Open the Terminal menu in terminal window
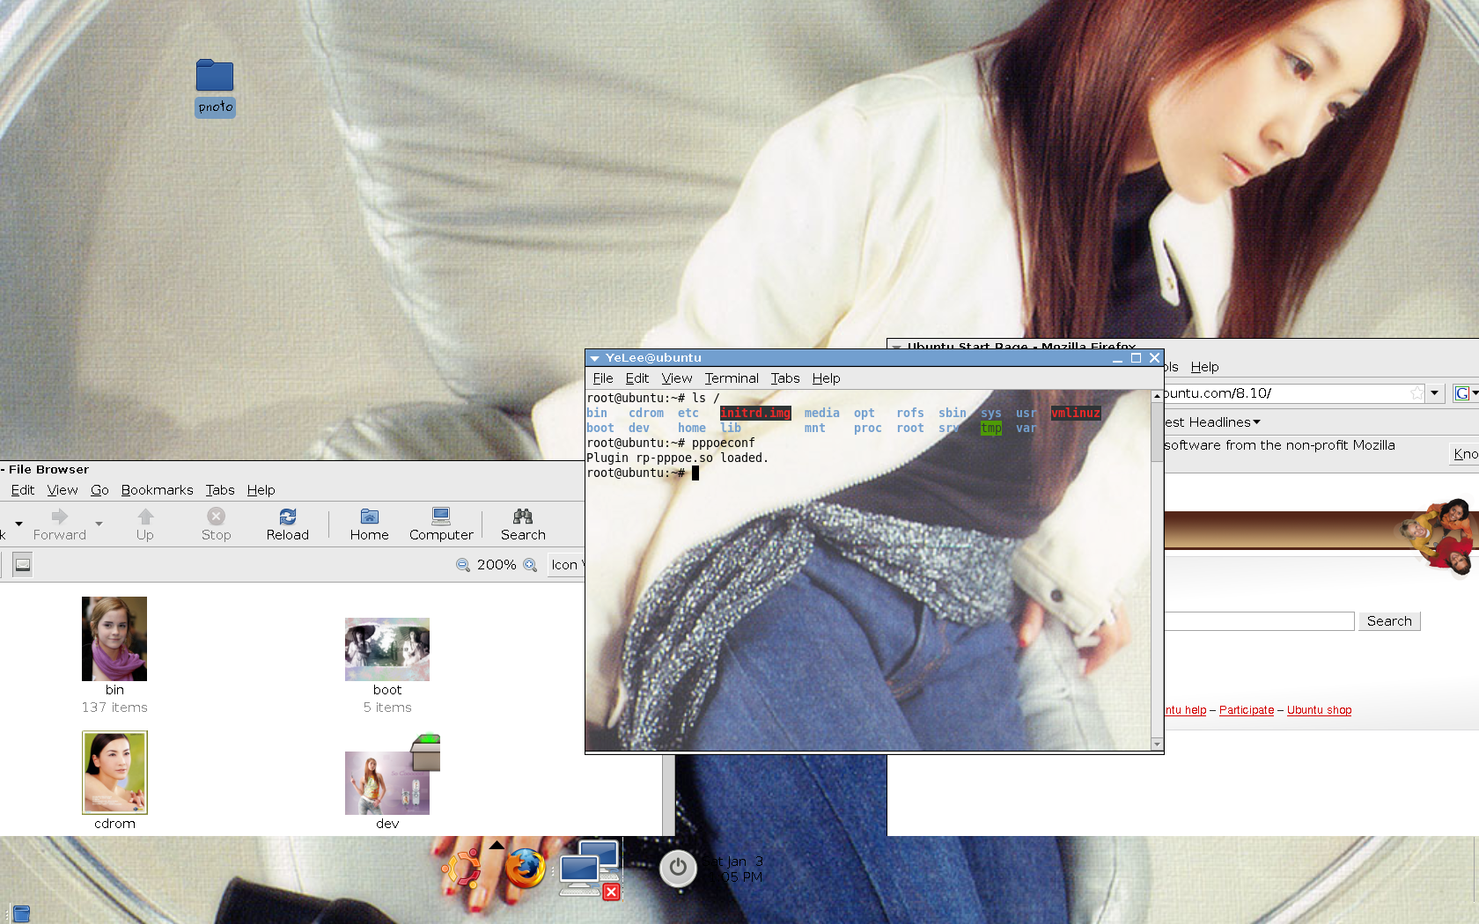Viewport: 1479px width, 924px height. coord(732,378)
